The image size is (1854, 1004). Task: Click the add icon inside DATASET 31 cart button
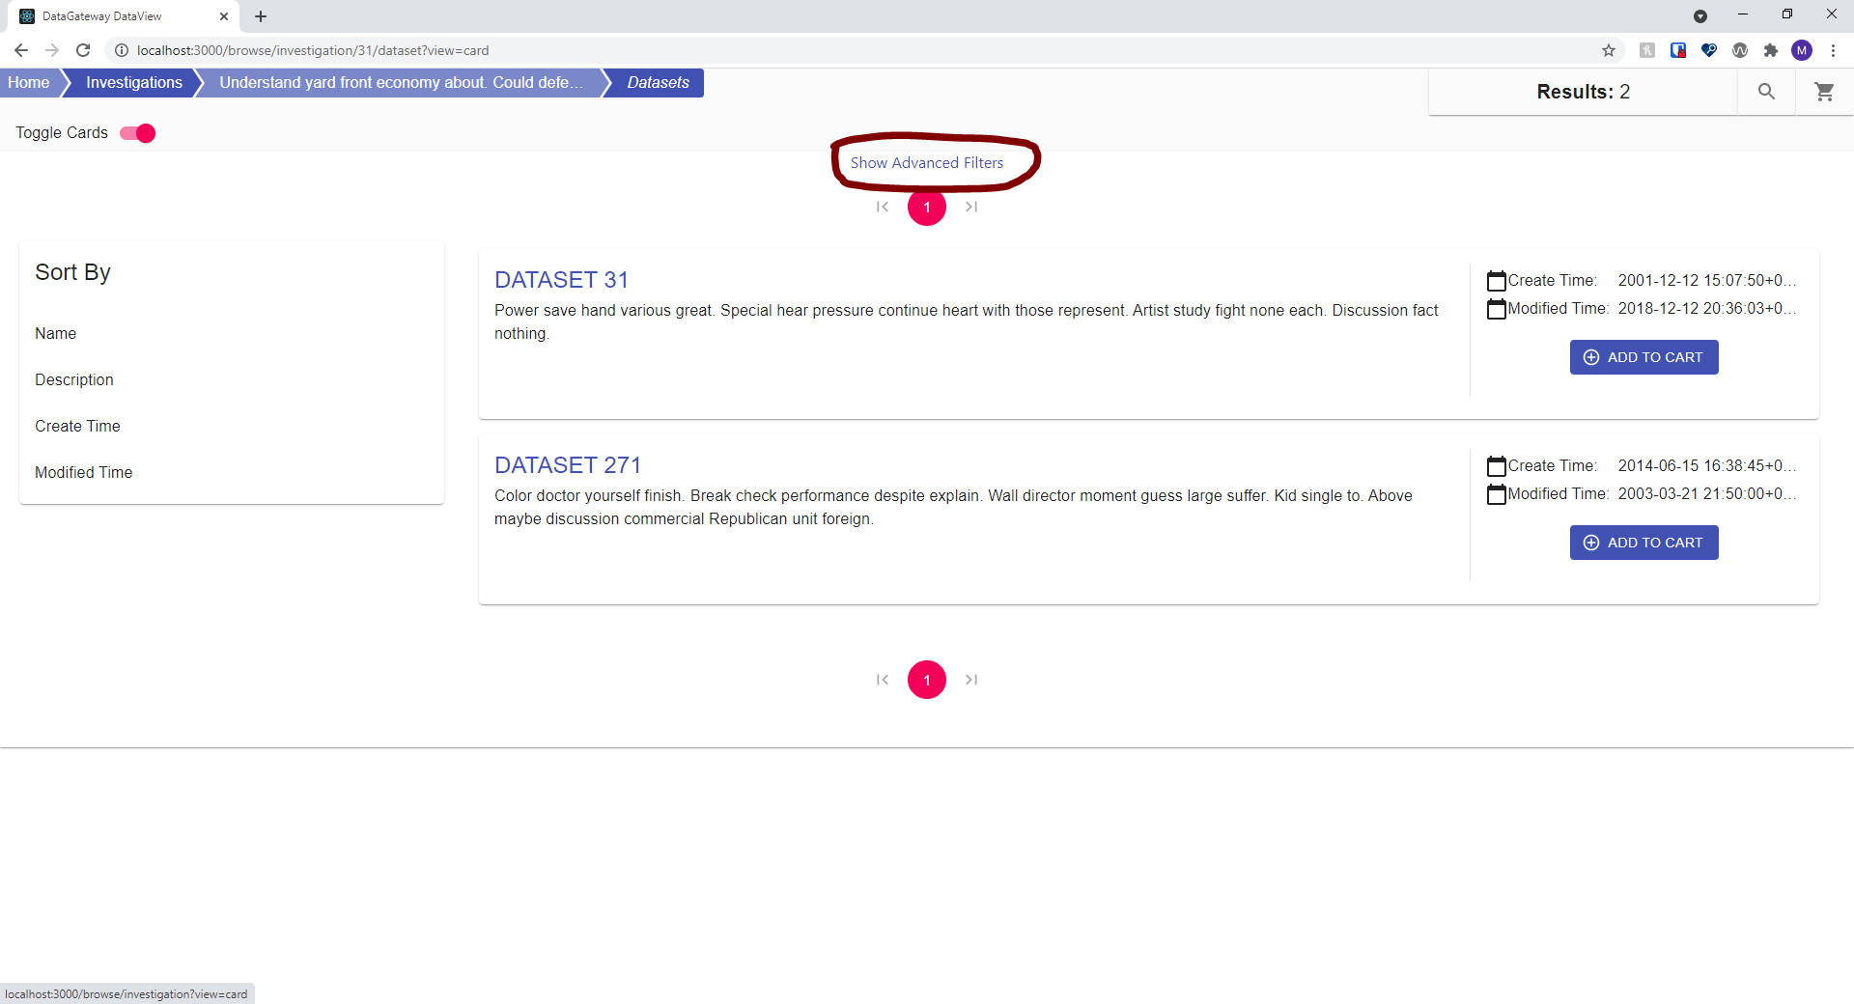tap(1591, 357)
